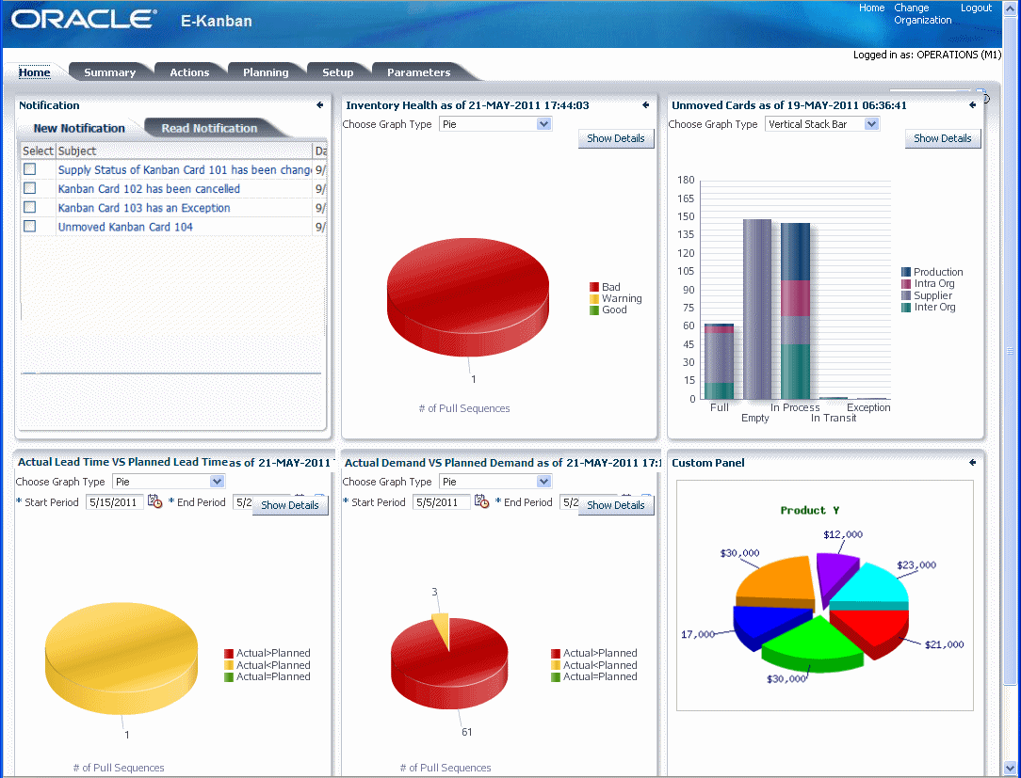Click the Empty bar in Unmoved Cards chart
The image size is (1021, 778).
pyautogui.click(x=757, y=309)
